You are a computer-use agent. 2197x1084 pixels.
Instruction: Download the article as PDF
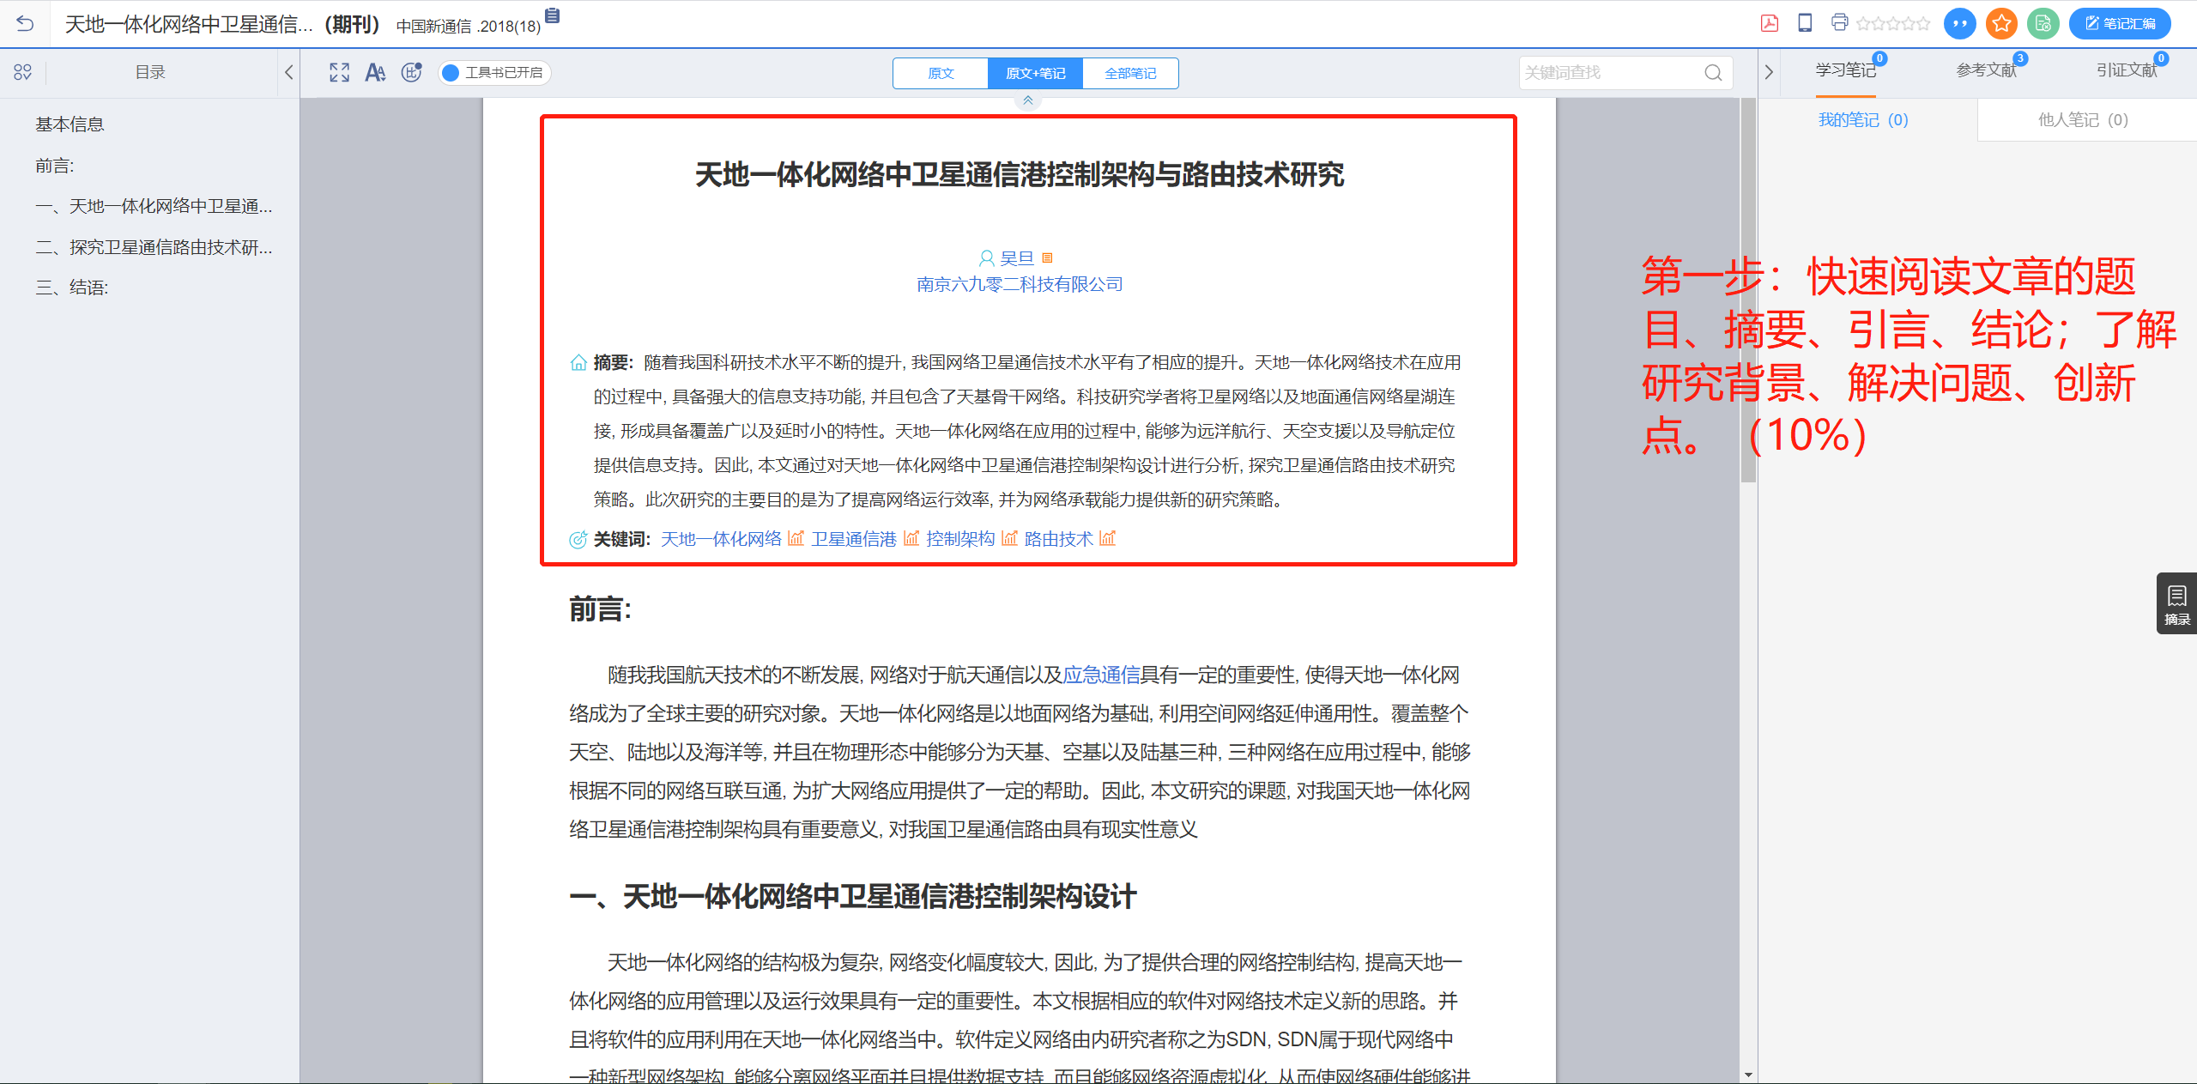pos(1770,23)
